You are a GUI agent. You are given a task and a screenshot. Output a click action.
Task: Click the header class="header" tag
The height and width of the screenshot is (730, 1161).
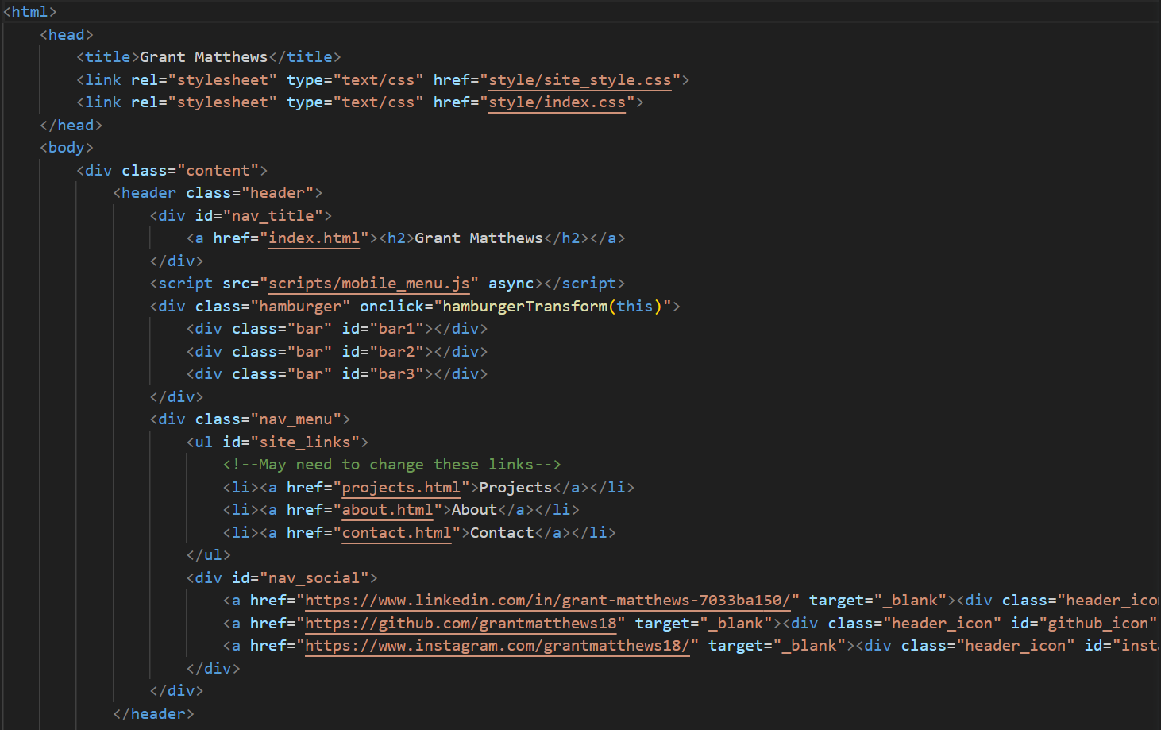(218, 193)
